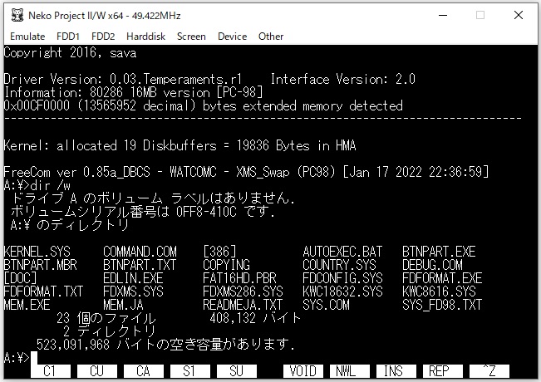Click FDFORMAT.TXT file name
Image resolution: width=541 pixels, height=382 pixels.
43,291
